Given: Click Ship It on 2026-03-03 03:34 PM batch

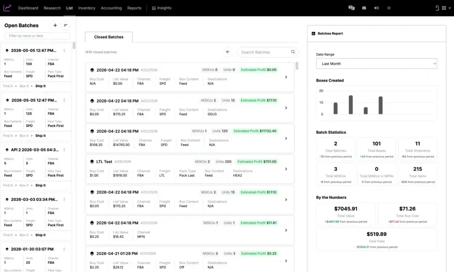Looking at the screenshot, I should [x=40, y=235].
